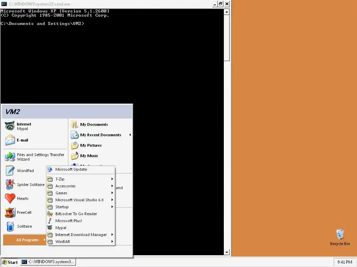Click the Accessories program folder icon

click(x=50, y=186)
